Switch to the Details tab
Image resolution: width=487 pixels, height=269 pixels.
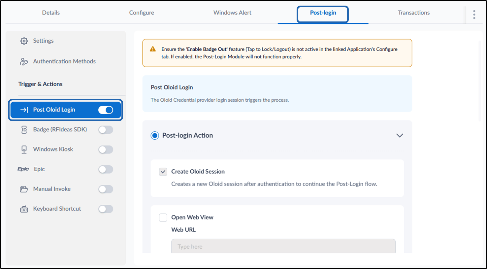point(51,13)
